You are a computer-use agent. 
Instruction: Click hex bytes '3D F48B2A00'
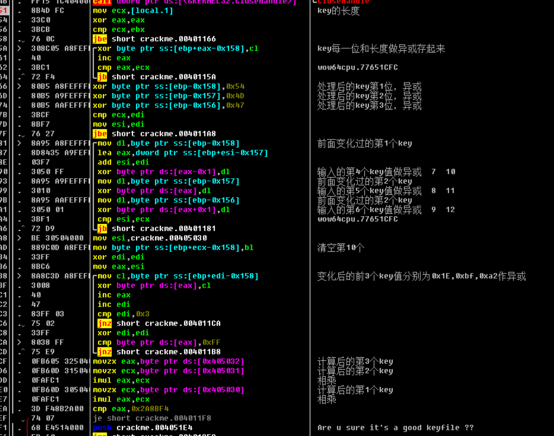coord(57,409)
